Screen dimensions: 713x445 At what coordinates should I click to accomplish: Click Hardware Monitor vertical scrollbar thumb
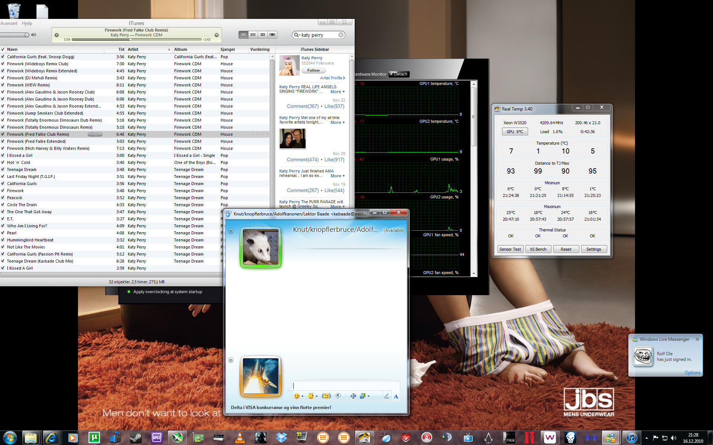[x=473, y=117]
